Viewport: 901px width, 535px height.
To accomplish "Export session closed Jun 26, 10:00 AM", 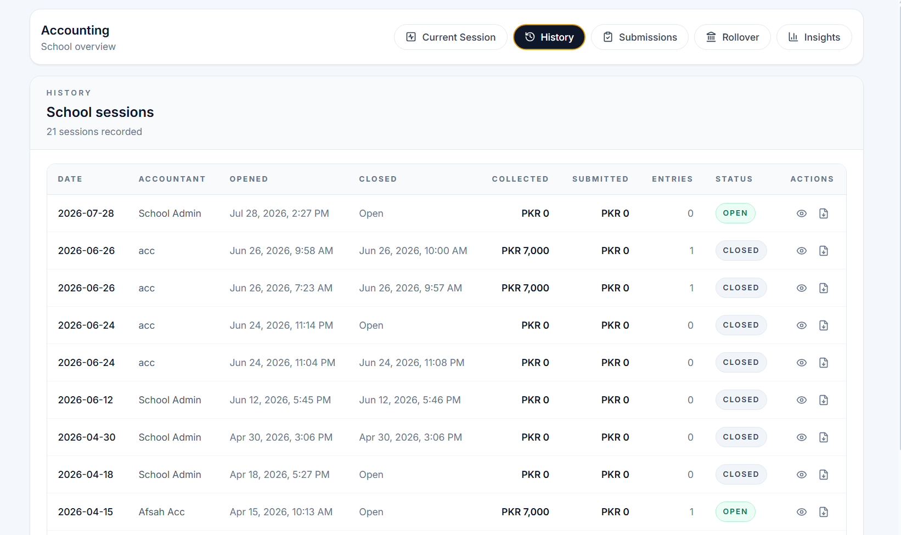I will tap(824, 251).
